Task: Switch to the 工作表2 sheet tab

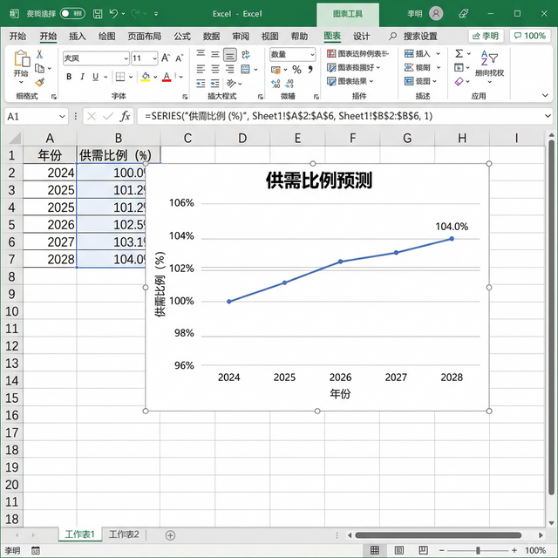Action: 123,534
